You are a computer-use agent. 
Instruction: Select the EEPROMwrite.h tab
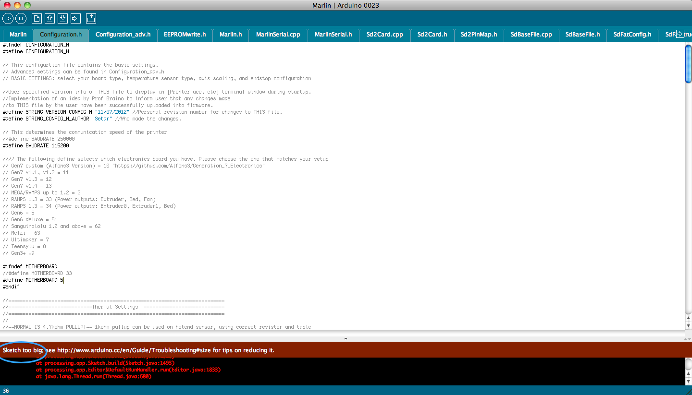pos(185,35)
